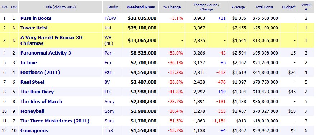Open the Real Steel movie page
Viewport: 318px width, 135px height.
pos(32,82)
